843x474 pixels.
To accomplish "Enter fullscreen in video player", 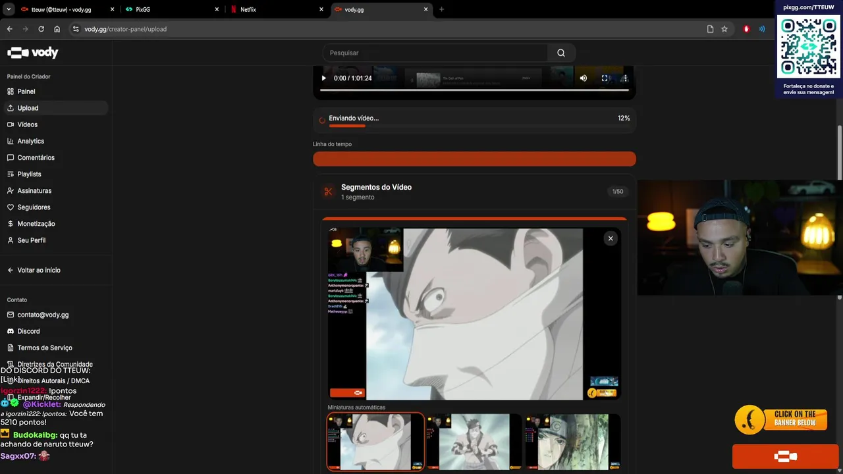I will (605, 78).
